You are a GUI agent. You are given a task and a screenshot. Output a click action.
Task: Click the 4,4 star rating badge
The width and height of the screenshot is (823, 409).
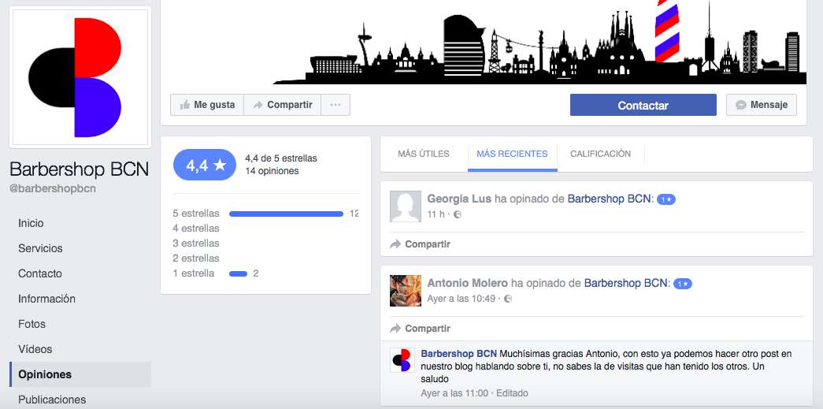205,165
